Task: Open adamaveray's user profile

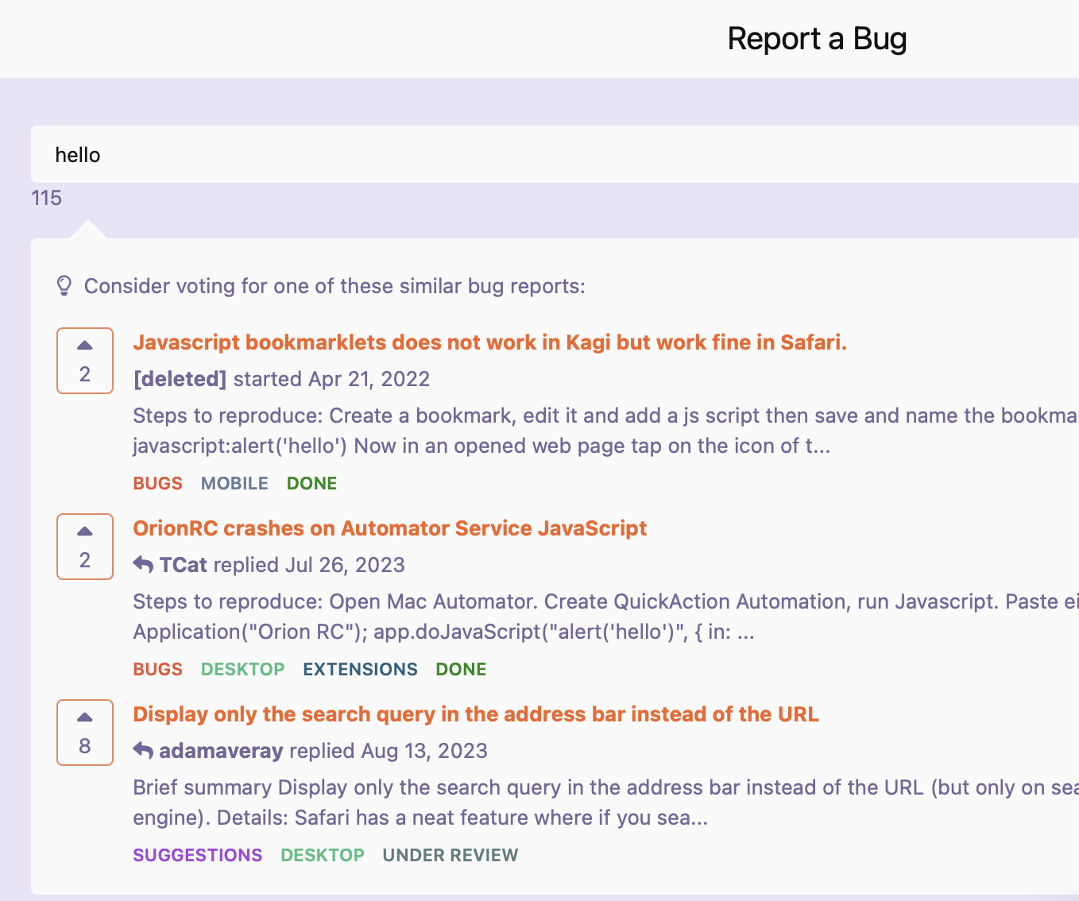Action: 221,751
